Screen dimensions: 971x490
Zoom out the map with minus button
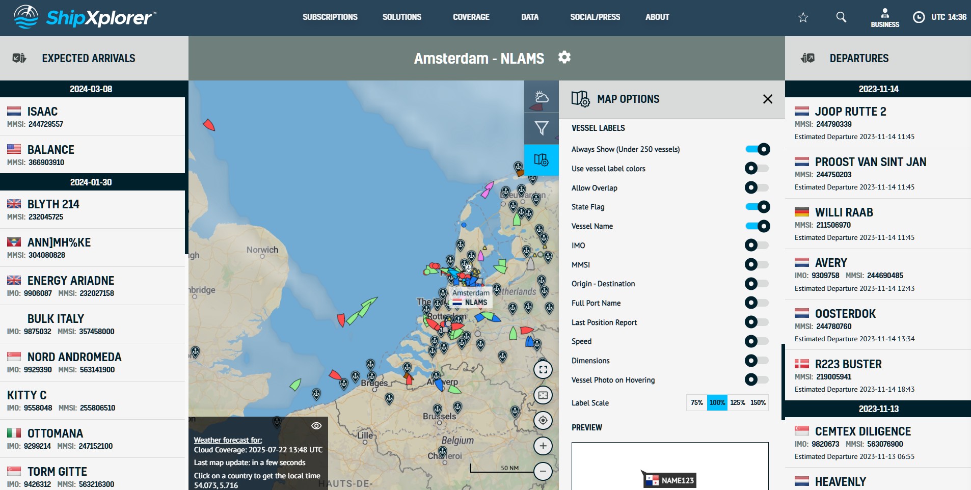[x=543, y=471]
